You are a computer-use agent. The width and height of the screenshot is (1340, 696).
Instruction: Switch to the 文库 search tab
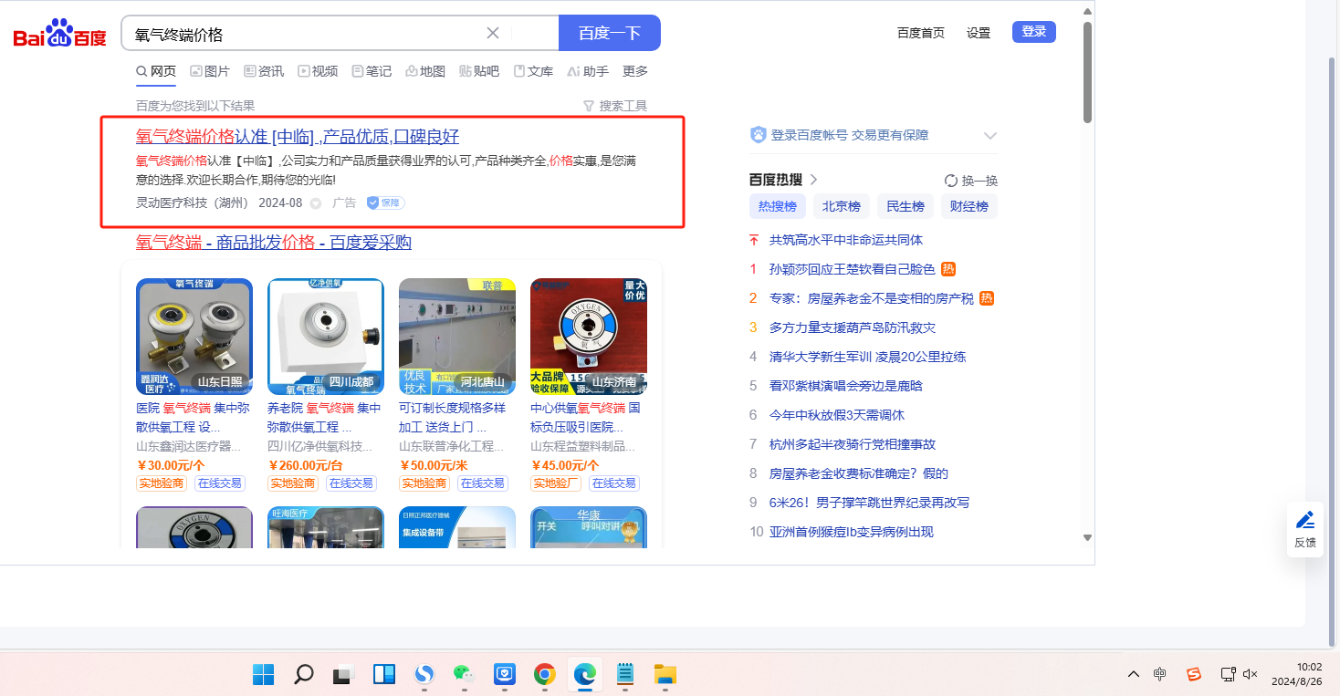tap(533, 71)
